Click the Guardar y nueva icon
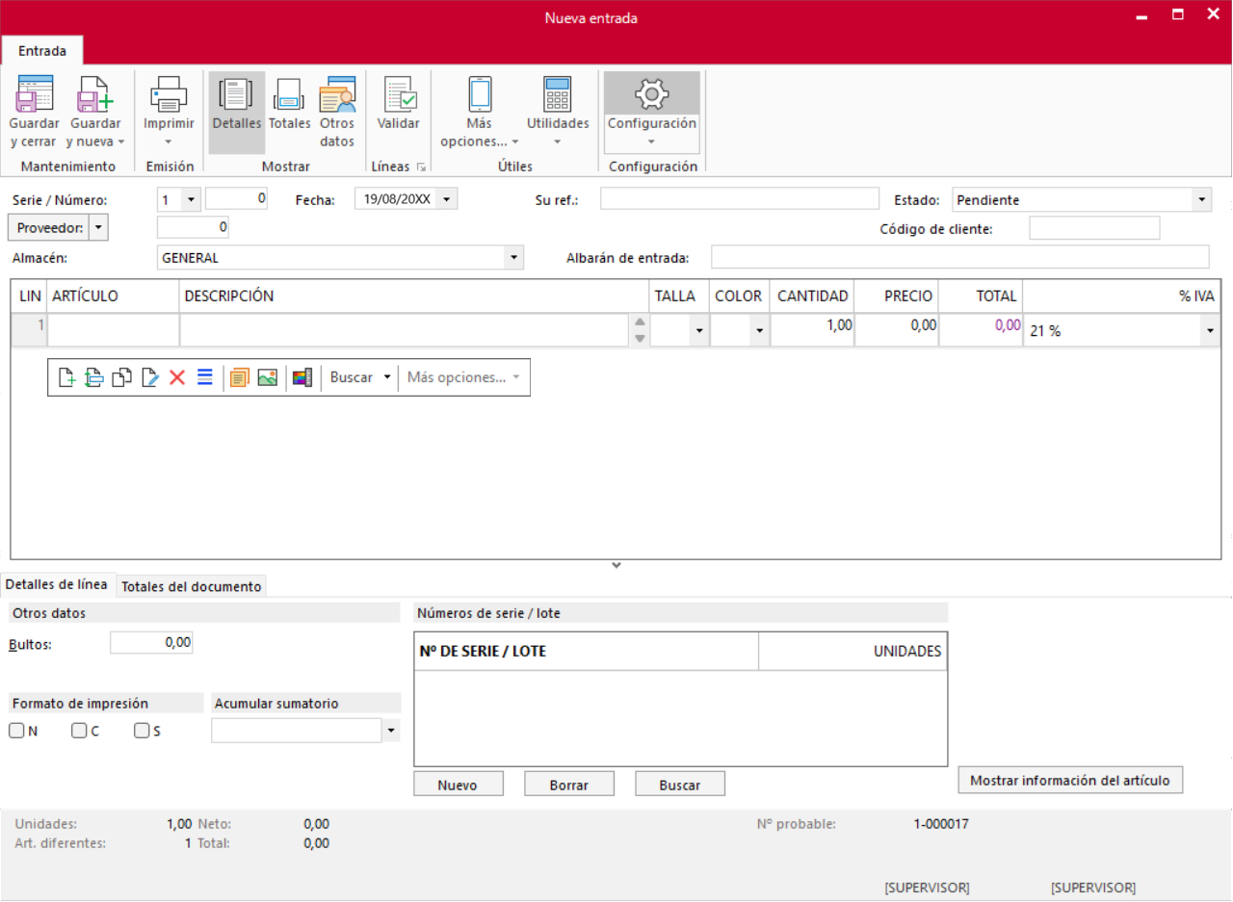The image size is (1233, 902). pyautogui.click(x=95, y=94)
